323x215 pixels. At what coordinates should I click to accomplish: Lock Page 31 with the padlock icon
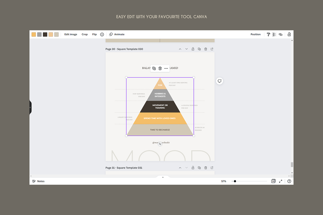point(193,168)
